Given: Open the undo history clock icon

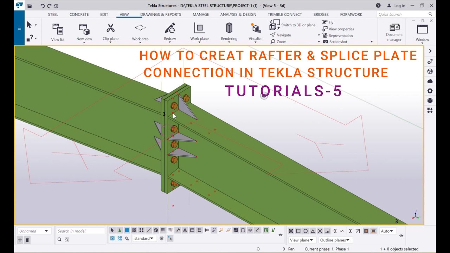Looking at the screenshot, I should pyautogui.click(x=56, y=6).
